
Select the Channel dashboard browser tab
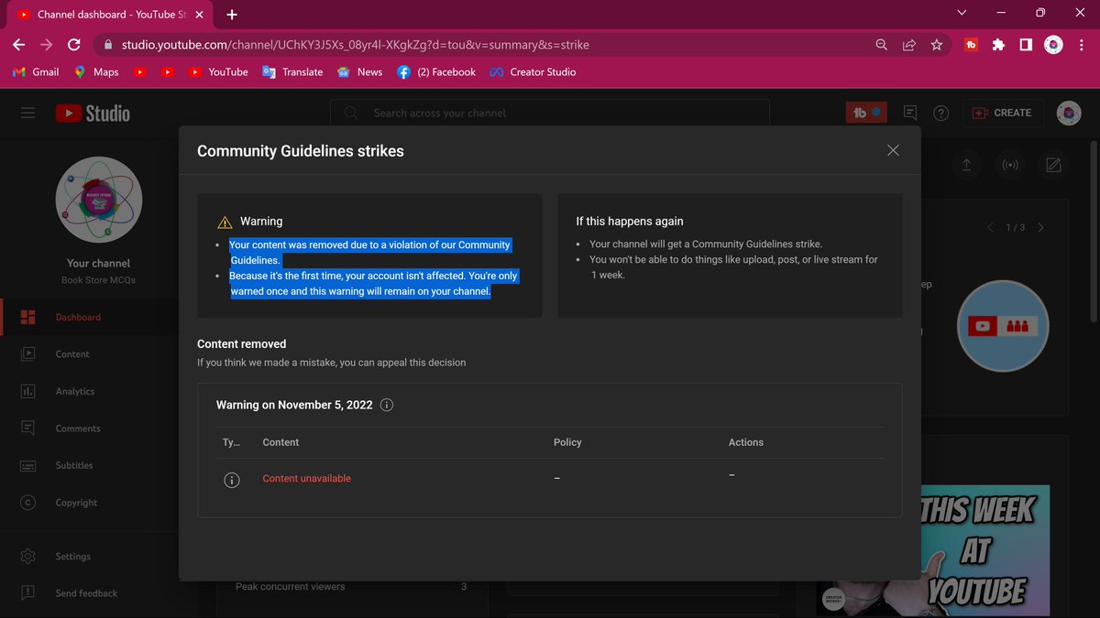(111, 15)
